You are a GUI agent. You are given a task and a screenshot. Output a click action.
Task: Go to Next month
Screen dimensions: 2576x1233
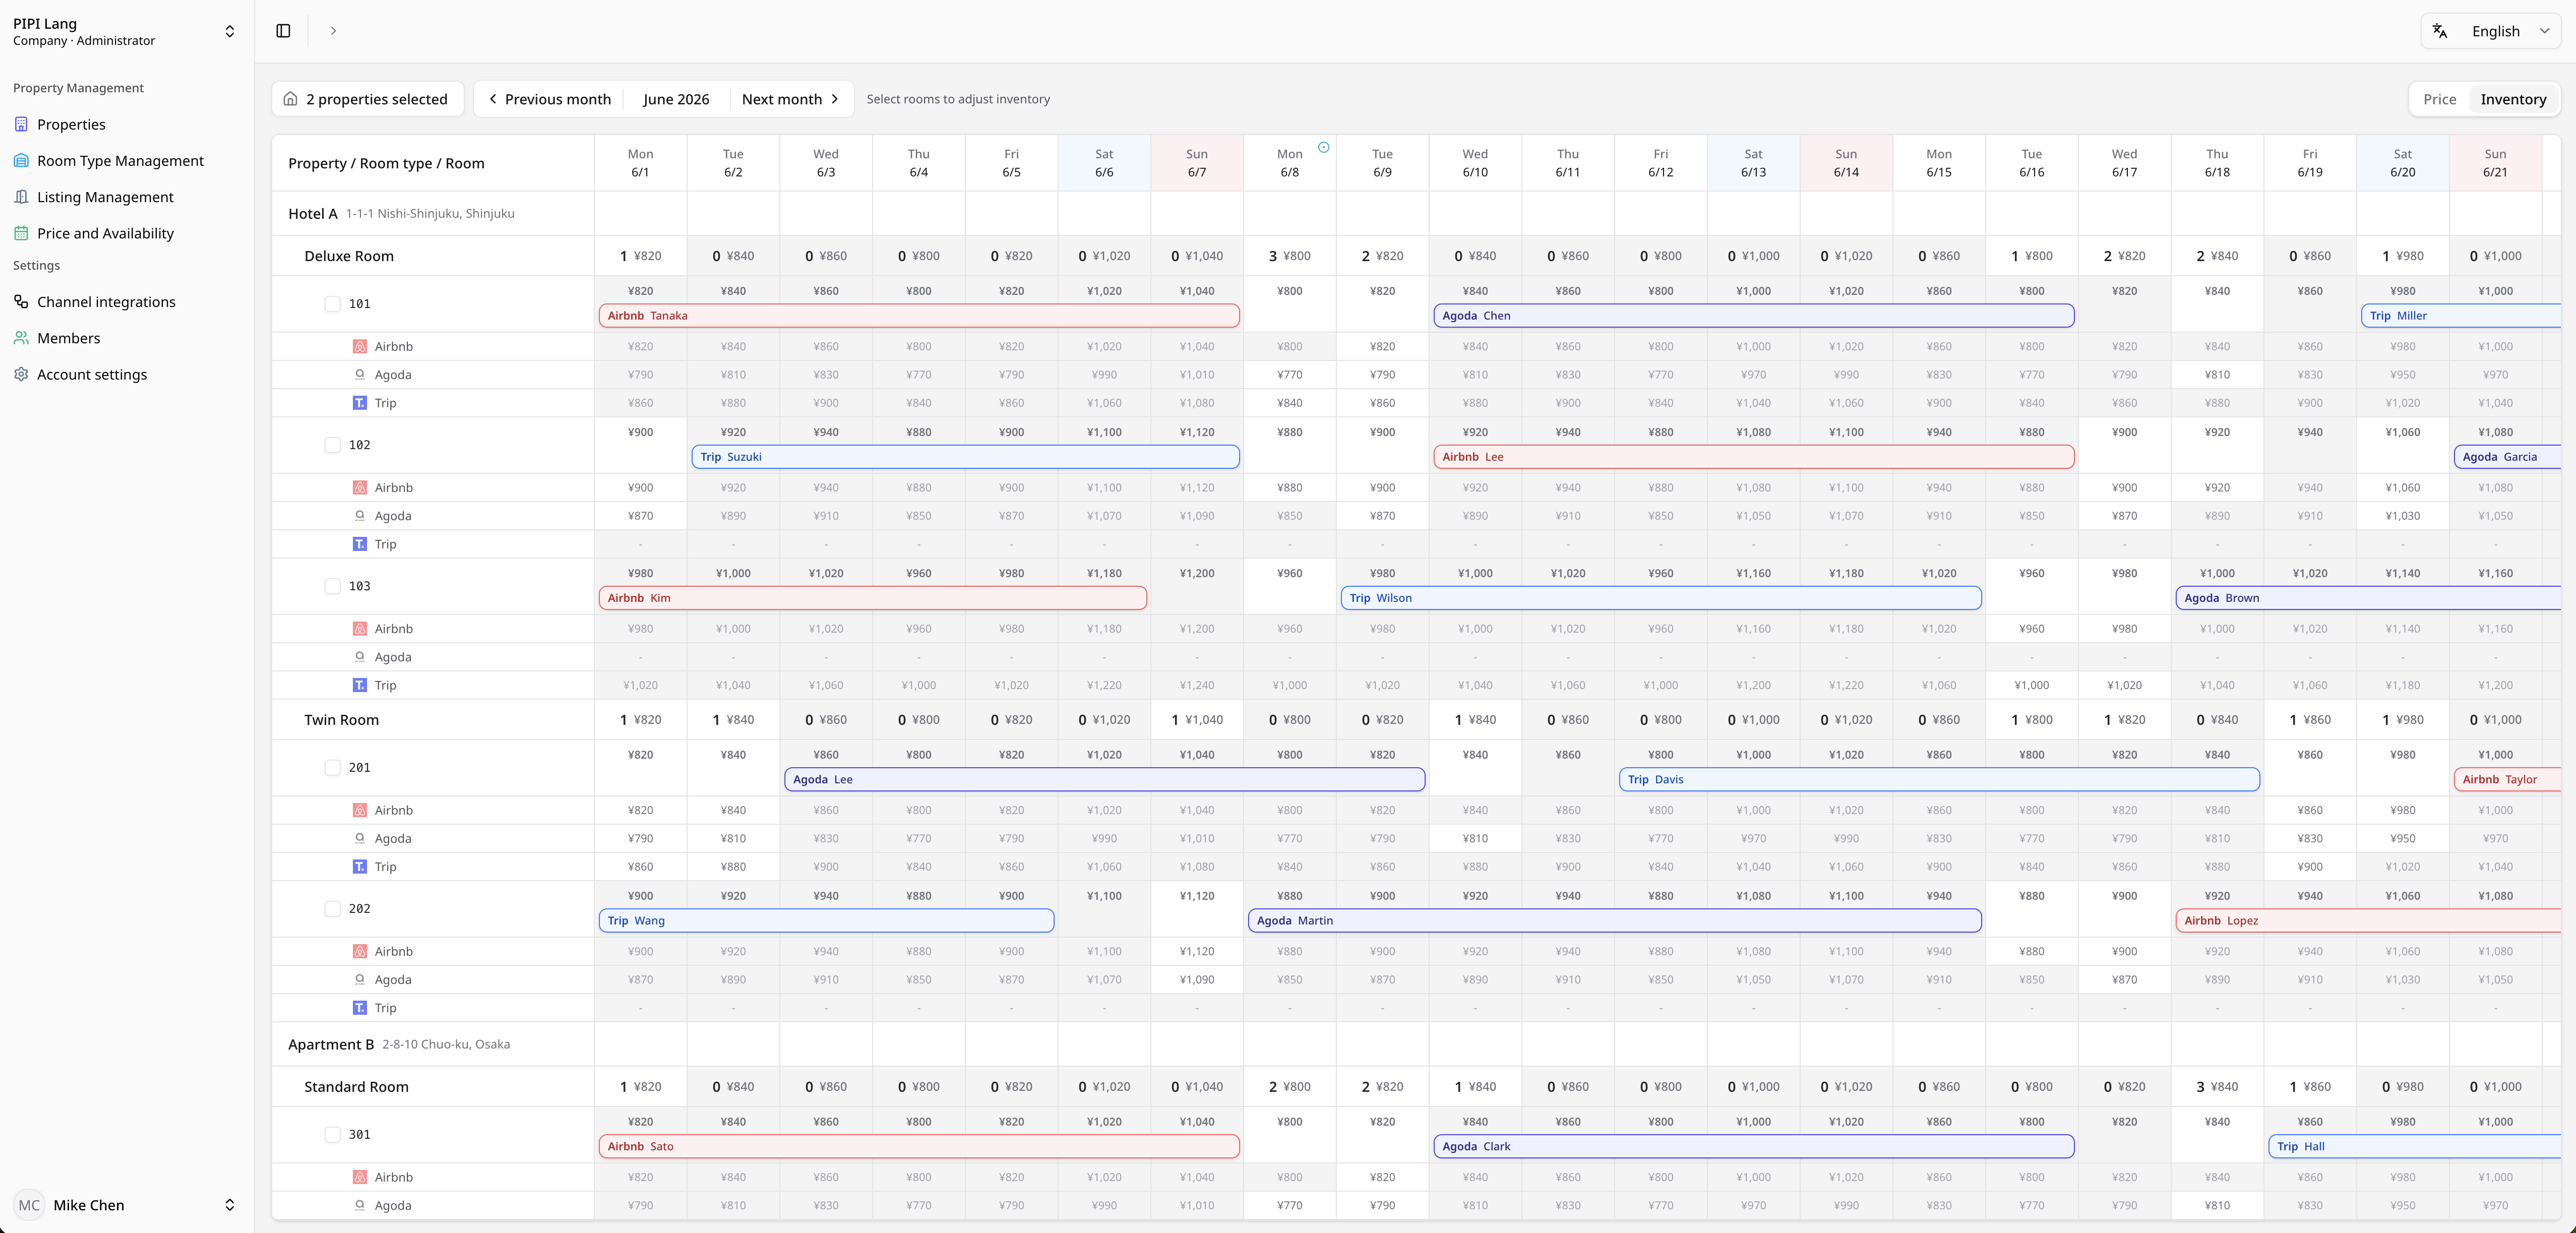[790, 99]
